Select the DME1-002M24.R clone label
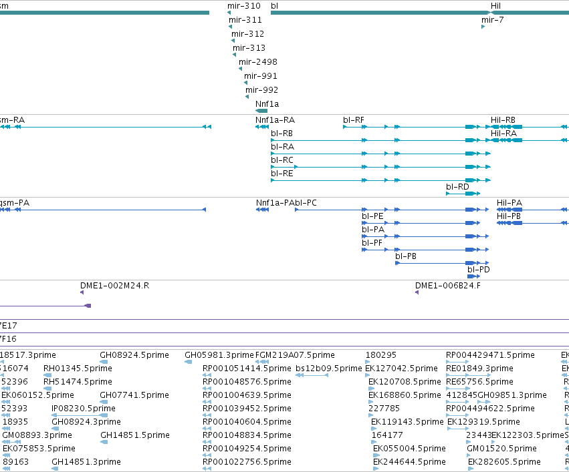Viewport: 569px width, 472px height. coord(115,286)
